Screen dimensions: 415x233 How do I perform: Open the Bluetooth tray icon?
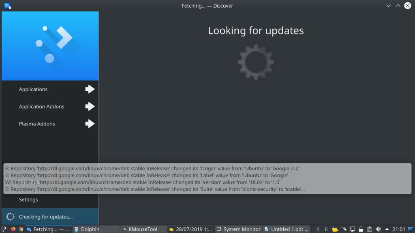pyautogui.click(x=318, y=229)
